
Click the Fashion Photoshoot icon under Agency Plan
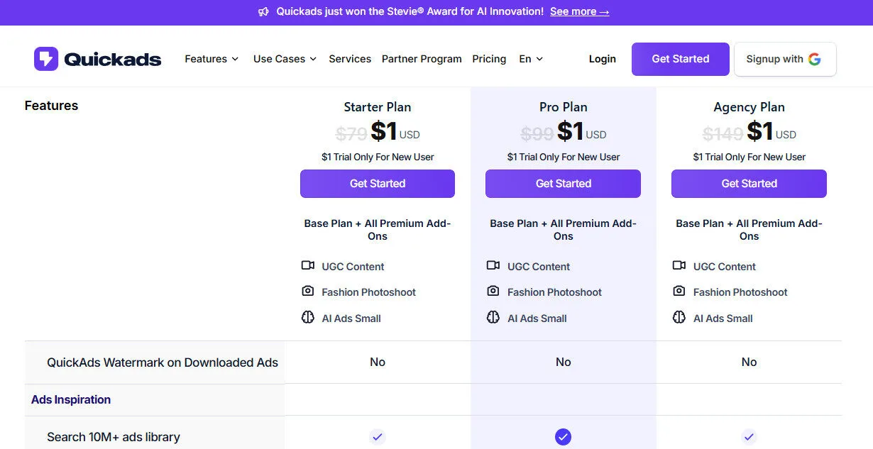coord(679,292)
